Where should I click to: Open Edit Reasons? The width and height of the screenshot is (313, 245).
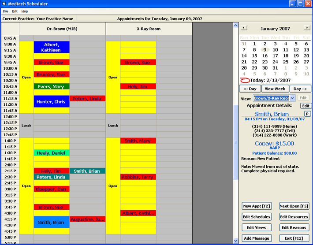294,227
